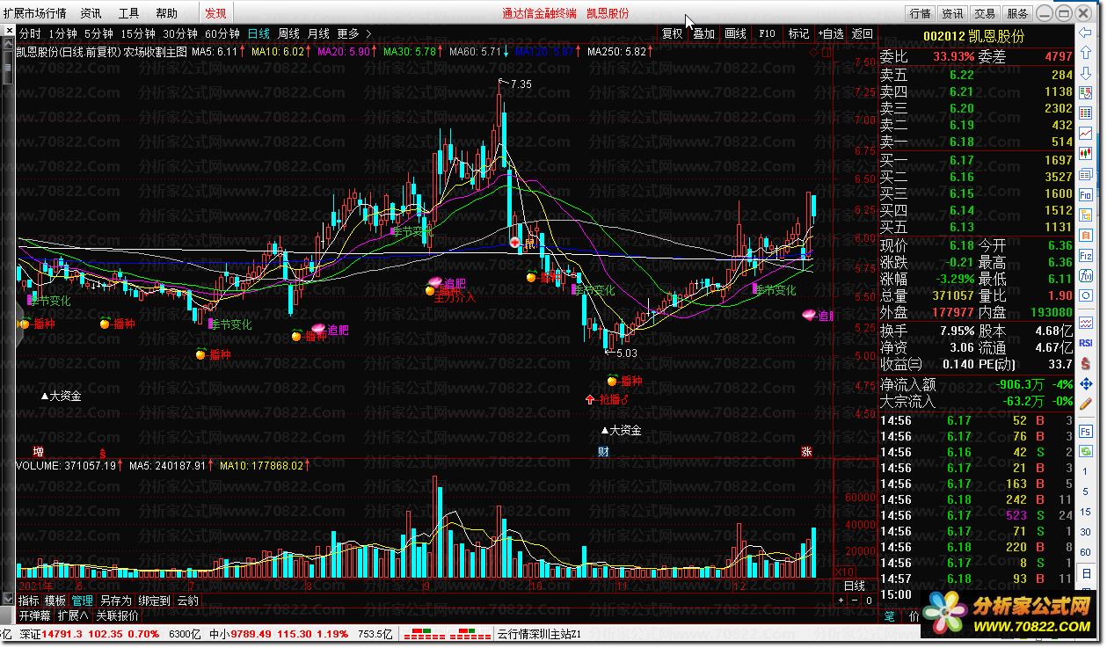Screen dimensions: 1107x648
Task: Click the '扩展∧' expand button
Action: pos(73,615)
